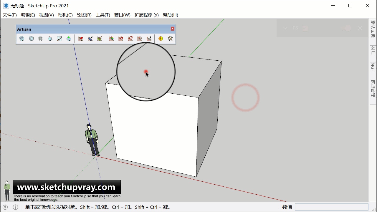This screenshot has width=377, height=212.
Task: Open the 视图(V) menu
Action: click(47, 15)
